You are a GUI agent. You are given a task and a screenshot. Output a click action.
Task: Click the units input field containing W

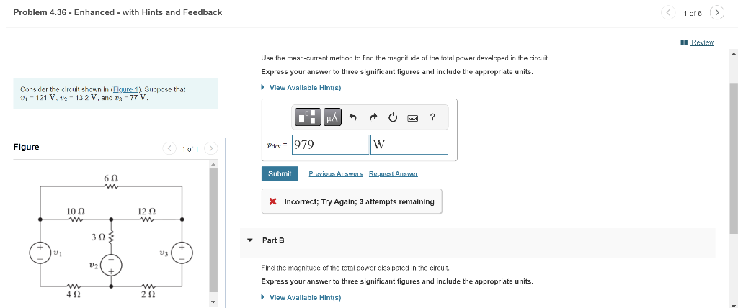(x=409, y=145)
